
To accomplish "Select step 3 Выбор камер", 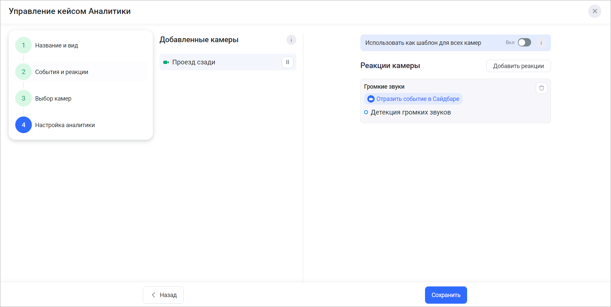I will pyautogui.click(x=81, y=99).
